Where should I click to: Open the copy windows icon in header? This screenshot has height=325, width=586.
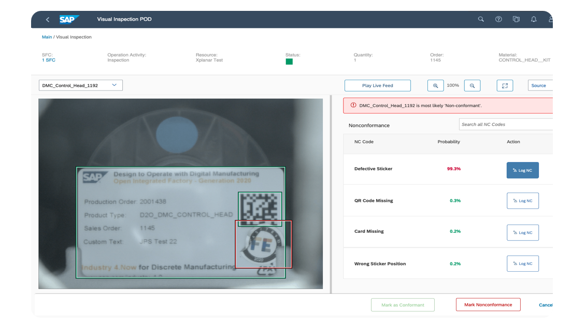[516, 19]
